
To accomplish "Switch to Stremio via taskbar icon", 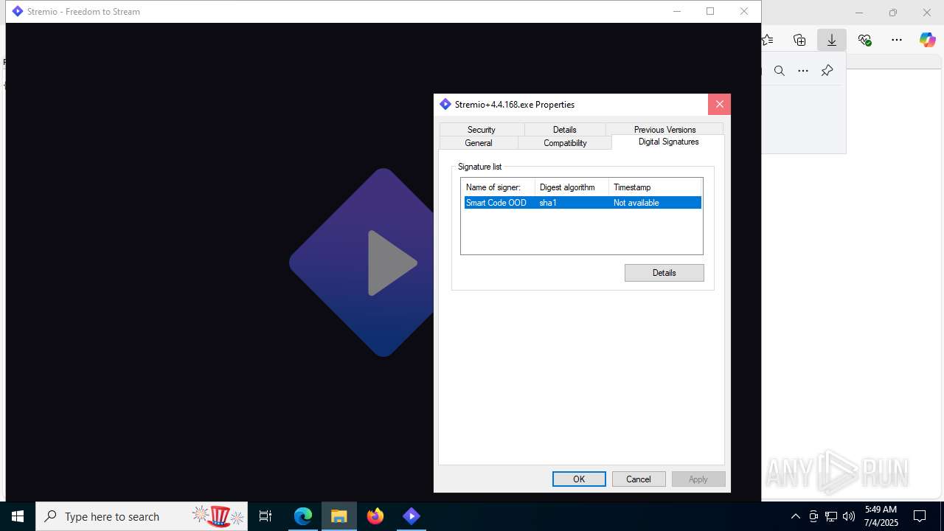I will pyautogui.click(x=412, y=516).
